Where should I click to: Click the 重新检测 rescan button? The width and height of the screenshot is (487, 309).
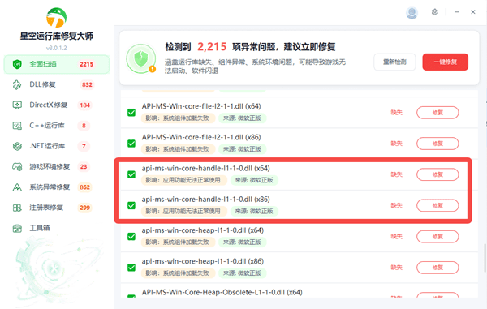(x=394, y=62)
